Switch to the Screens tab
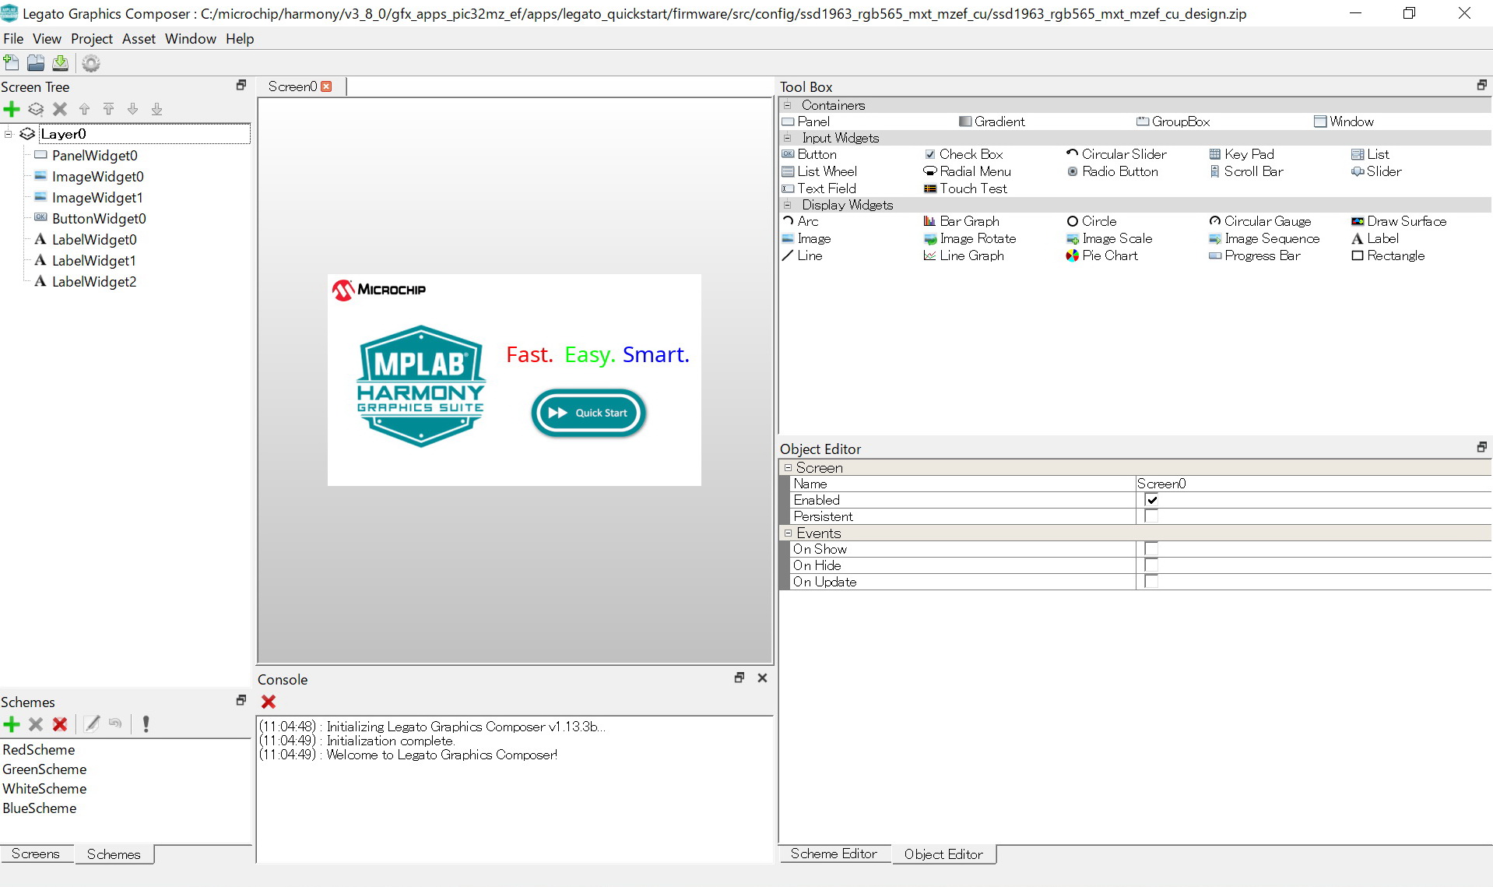This screenshot has width=1493, height=887. tap(36, 854)
